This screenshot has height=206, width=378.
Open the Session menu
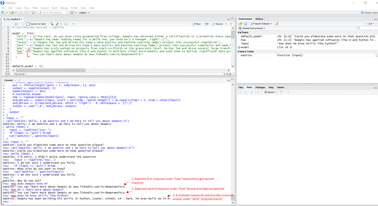click(45, 8)
